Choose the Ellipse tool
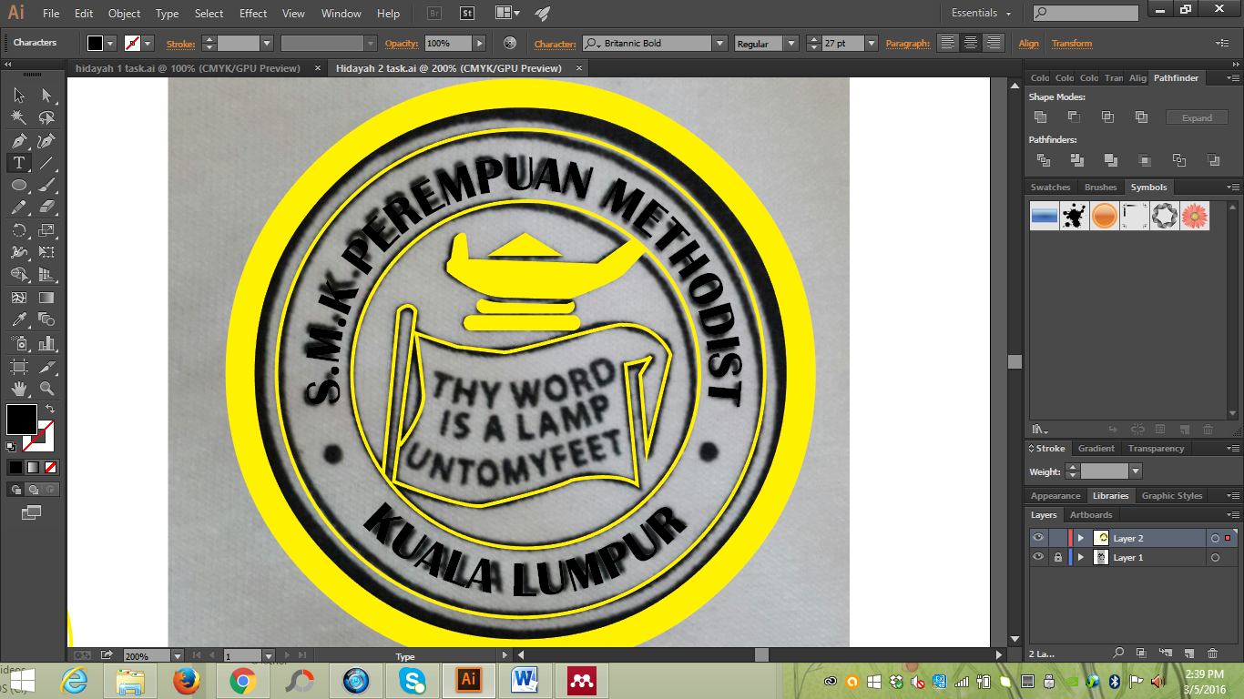 pos(18,185)
